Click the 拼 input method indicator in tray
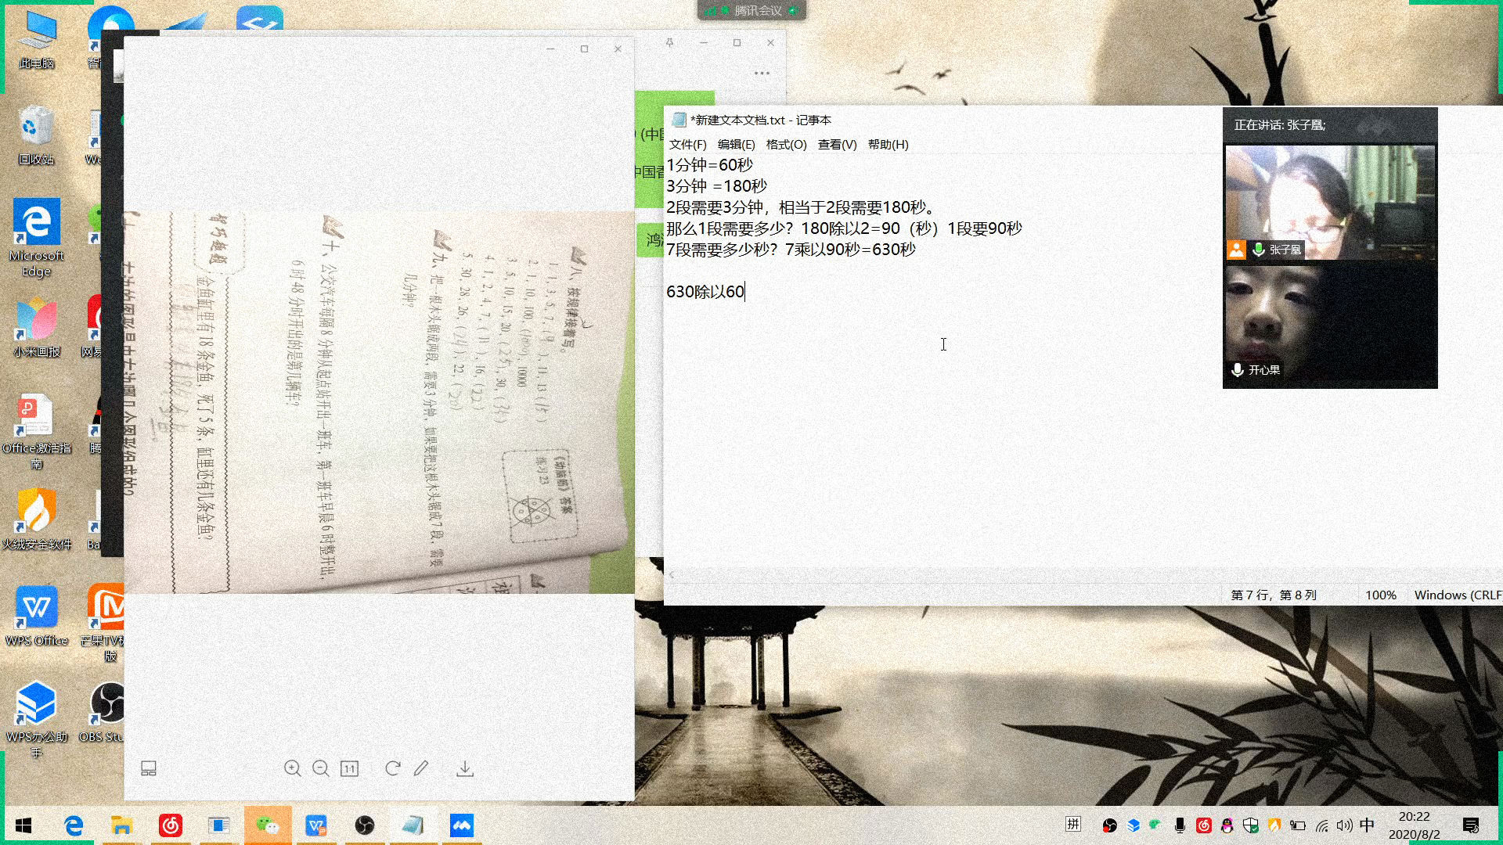 click(1073, 824)
